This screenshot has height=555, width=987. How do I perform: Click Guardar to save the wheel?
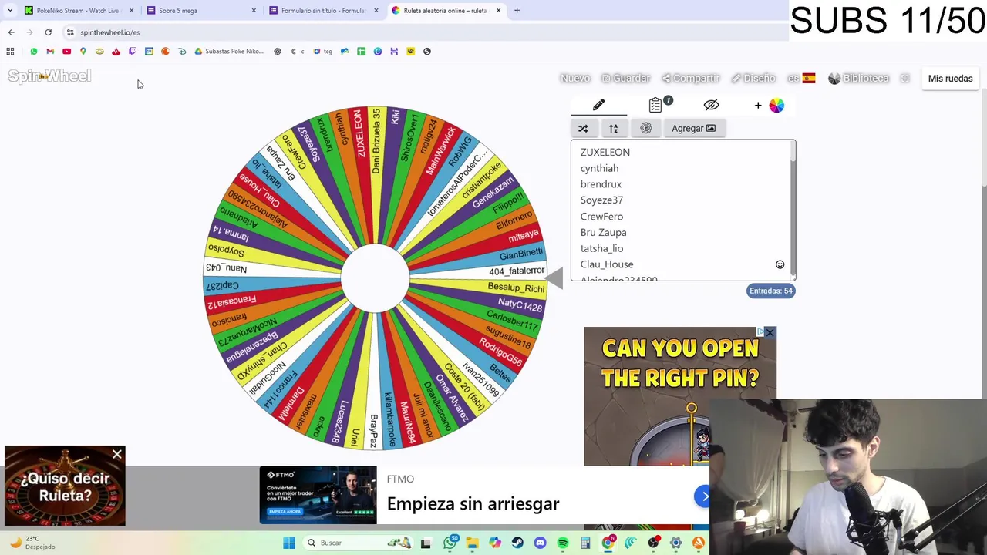coord(626,79)
